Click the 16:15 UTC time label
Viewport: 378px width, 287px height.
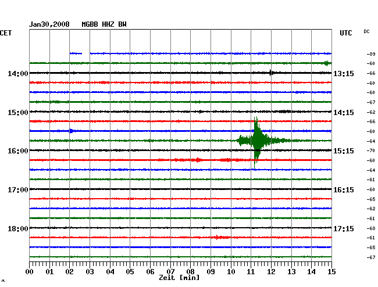click(x=344, y=190)
